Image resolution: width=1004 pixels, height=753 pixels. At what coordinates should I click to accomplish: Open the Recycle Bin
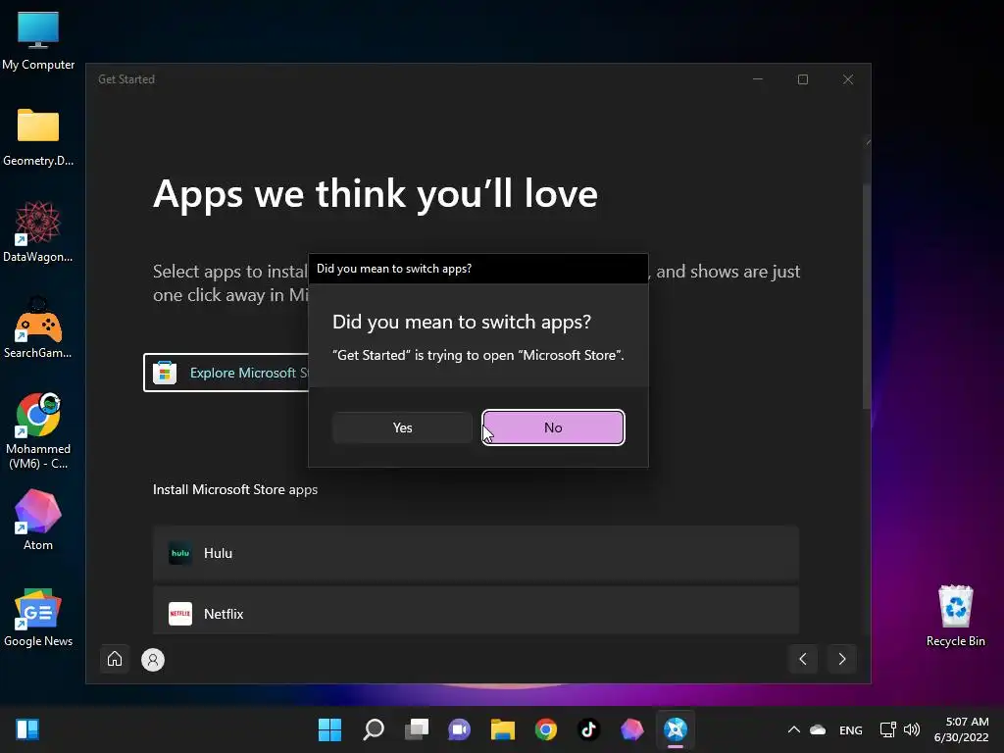955,616
